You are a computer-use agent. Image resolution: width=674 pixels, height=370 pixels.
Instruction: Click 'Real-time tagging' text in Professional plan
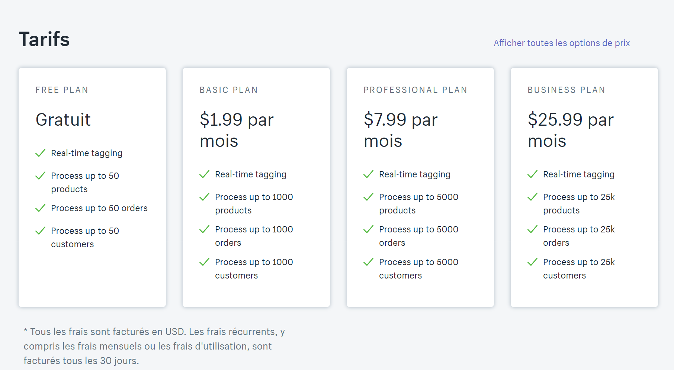coord(415,174)
